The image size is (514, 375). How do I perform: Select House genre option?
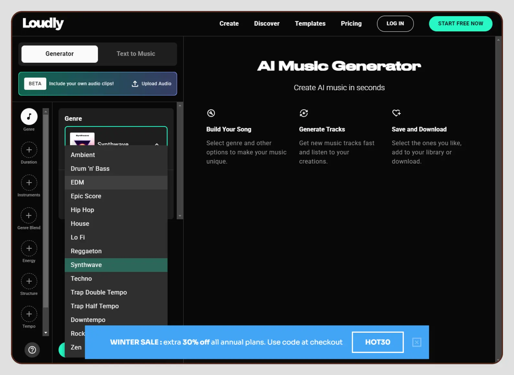pyautogui.click(x=116, y=224)
